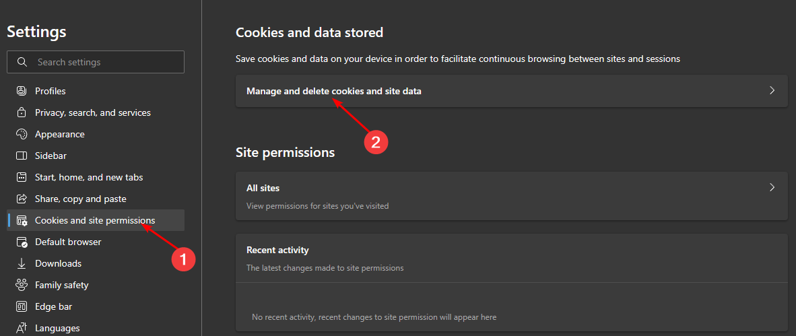Click the Start, home, new tabs icon
The width and height of the screenshot is (796, 336).
coord(22,177)
